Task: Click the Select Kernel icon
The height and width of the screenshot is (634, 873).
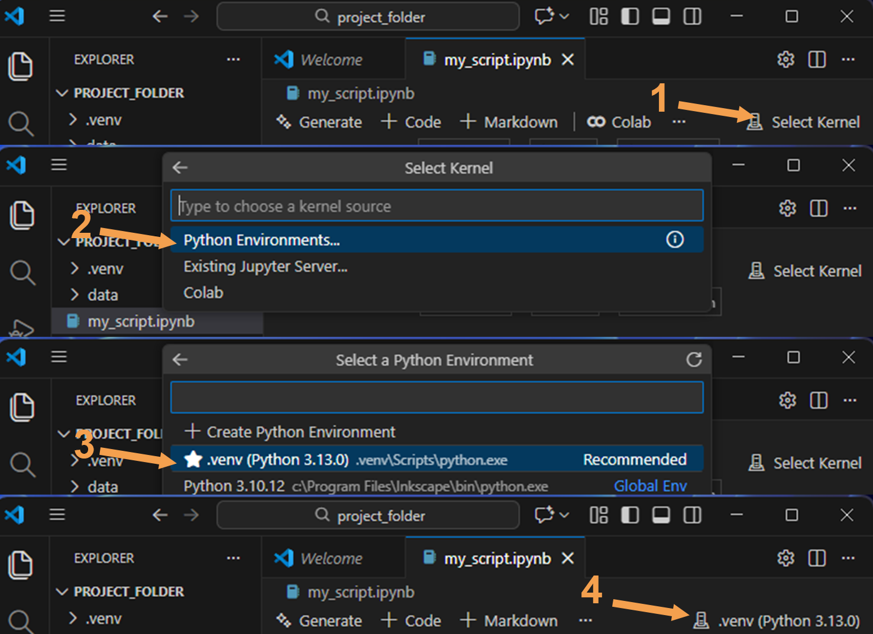Action: 755,122
